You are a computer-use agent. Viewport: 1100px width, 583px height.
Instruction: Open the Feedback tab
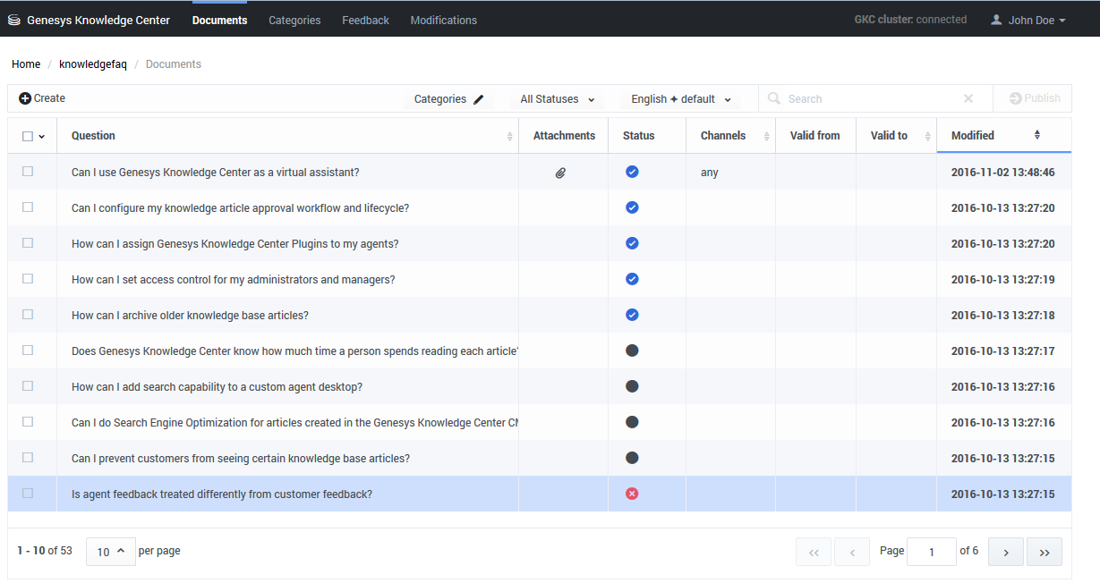(x=365, y=20)
